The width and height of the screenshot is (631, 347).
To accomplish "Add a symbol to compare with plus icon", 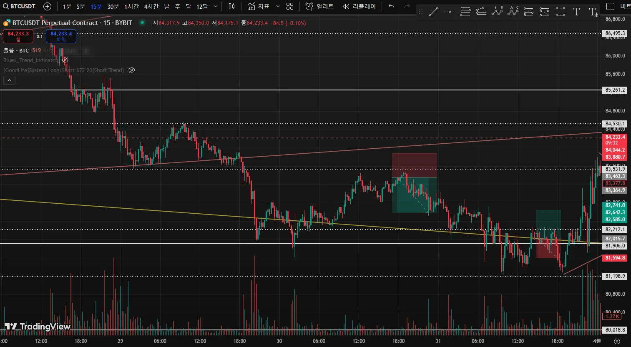I will click(x=48, y=6).
